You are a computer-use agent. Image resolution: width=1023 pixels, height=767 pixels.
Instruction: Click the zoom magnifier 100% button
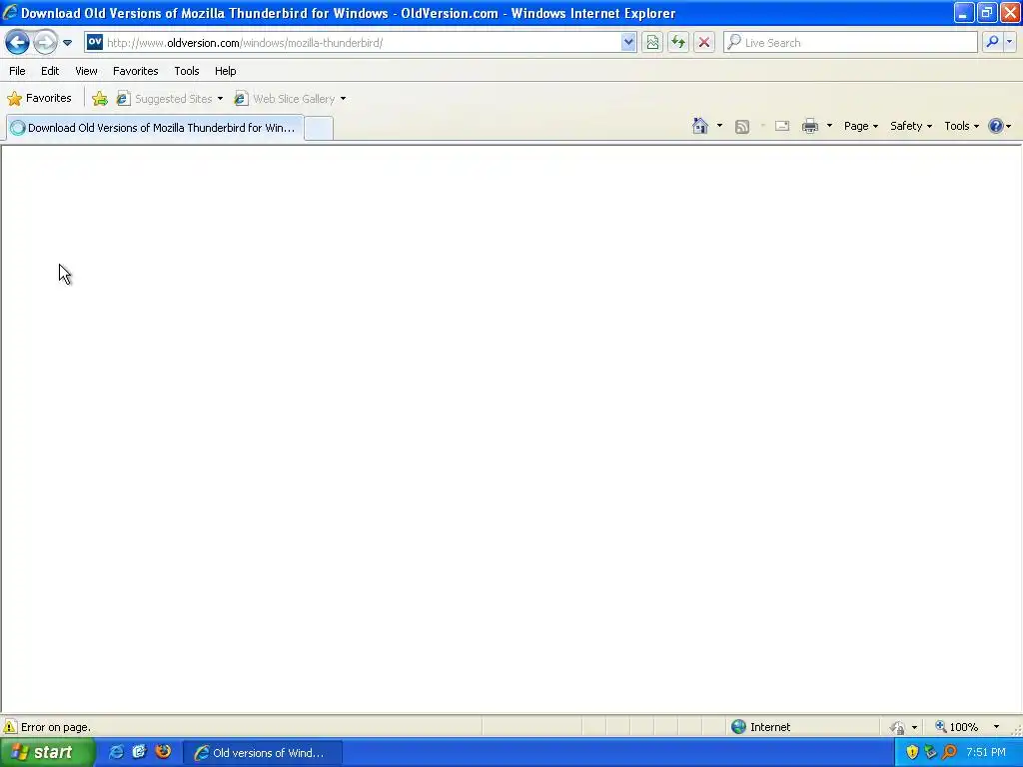(956, 727)
